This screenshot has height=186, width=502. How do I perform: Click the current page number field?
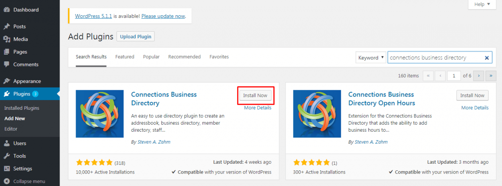click(454, 76)
